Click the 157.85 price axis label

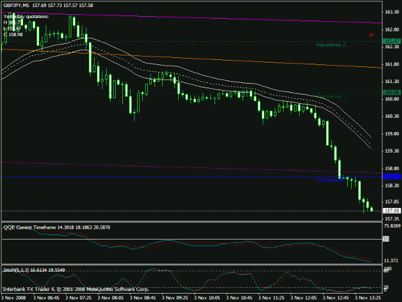(392, 202)
